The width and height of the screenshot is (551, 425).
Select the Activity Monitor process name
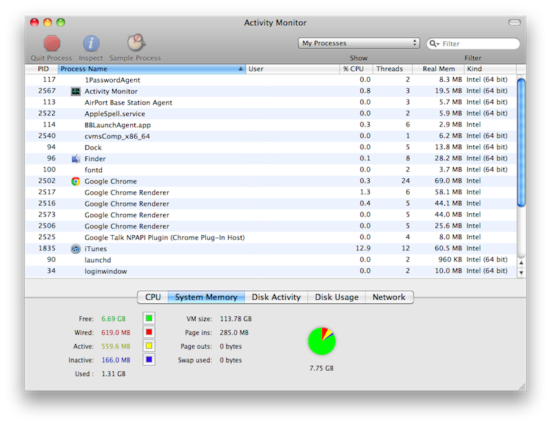click(x=111, y=91)
